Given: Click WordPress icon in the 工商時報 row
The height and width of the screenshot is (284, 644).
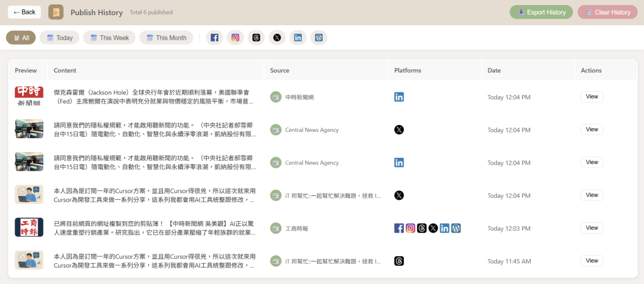Looking at the screenshot, I should [x=456, y=228].
